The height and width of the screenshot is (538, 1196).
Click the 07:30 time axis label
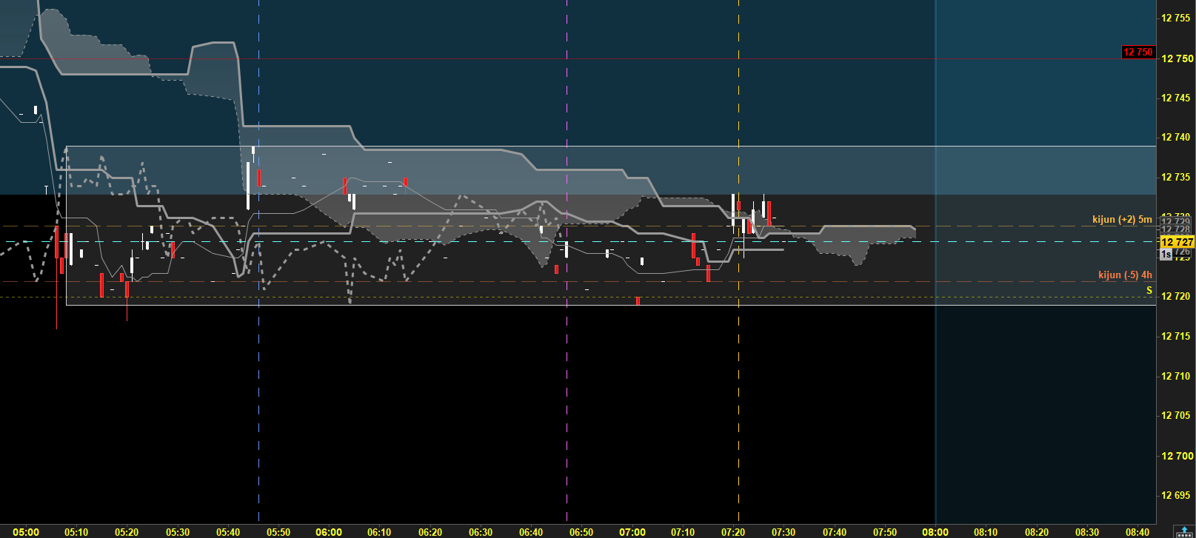point(784,532)
